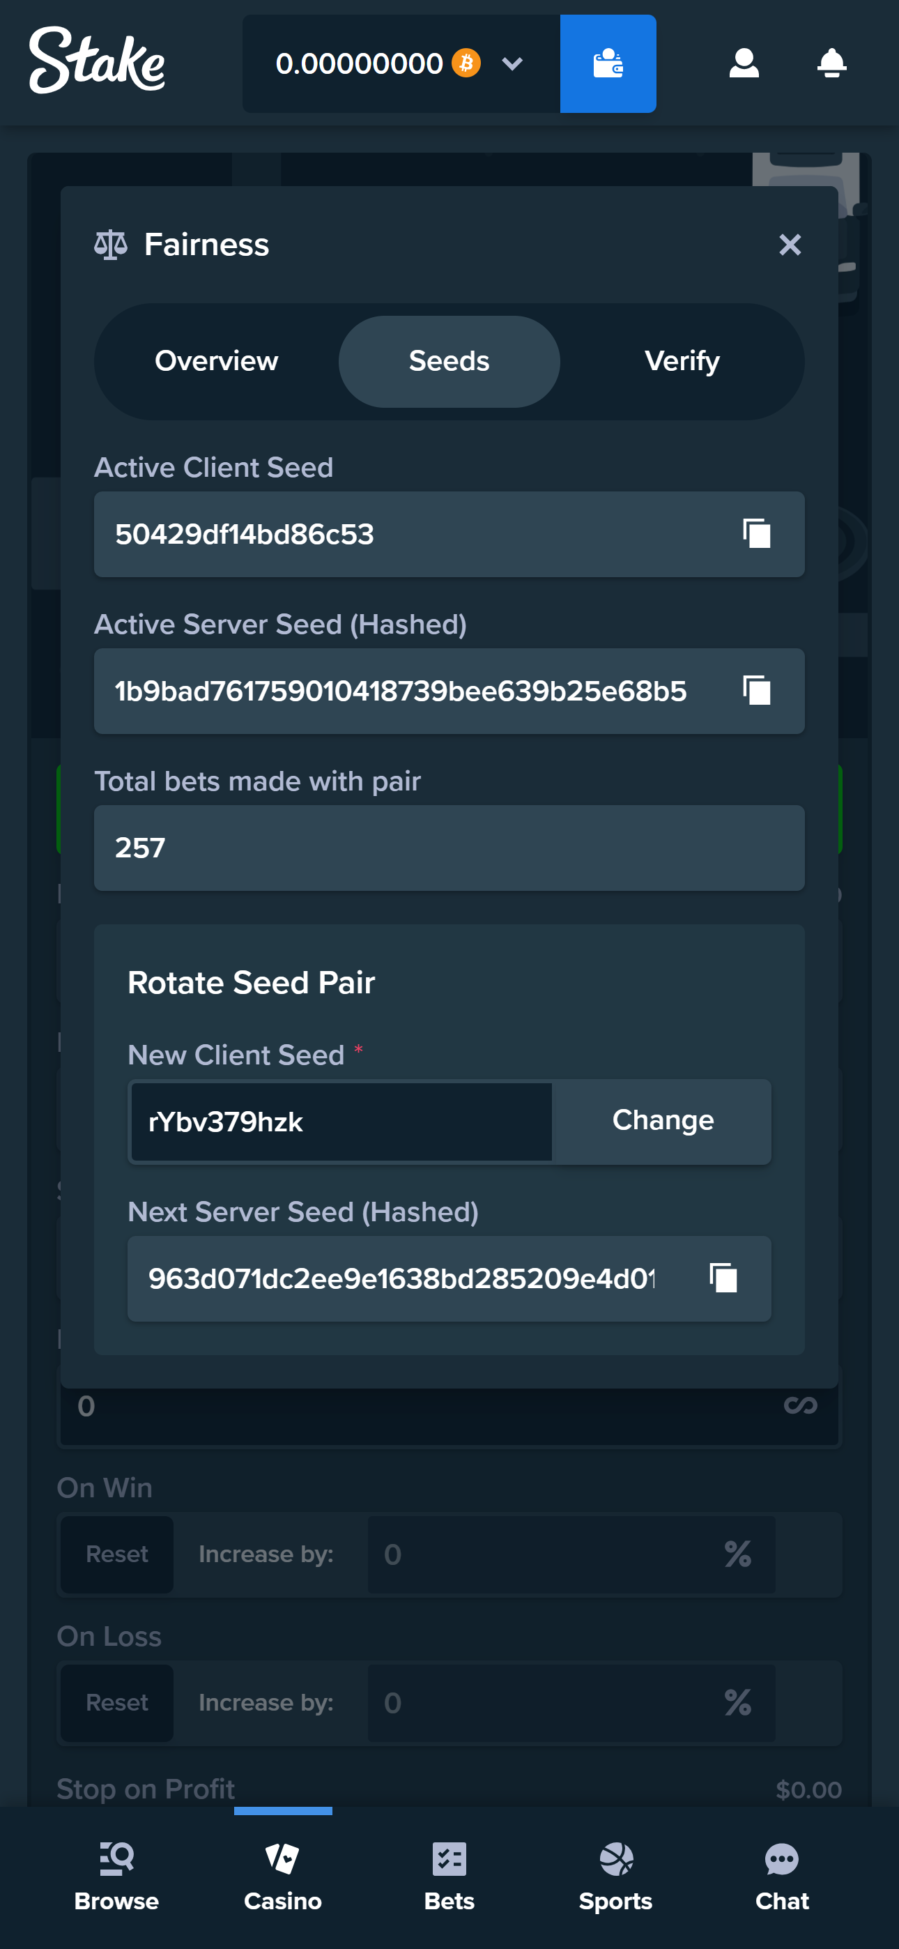899x1949 pixels.
Task: Switch to the Verify tab
Action: [x=682, y=362]
